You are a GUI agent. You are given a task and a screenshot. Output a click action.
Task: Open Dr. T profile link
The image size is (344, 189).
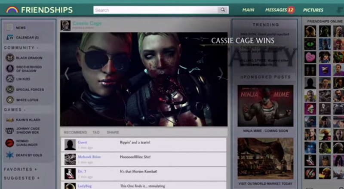[x=82, y=171]
